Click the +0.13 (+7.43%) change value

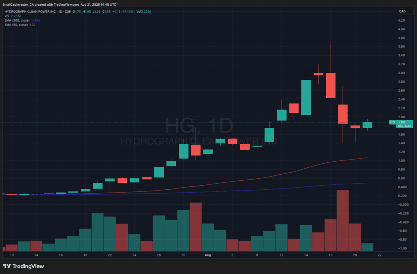click(x=123, y=11)
